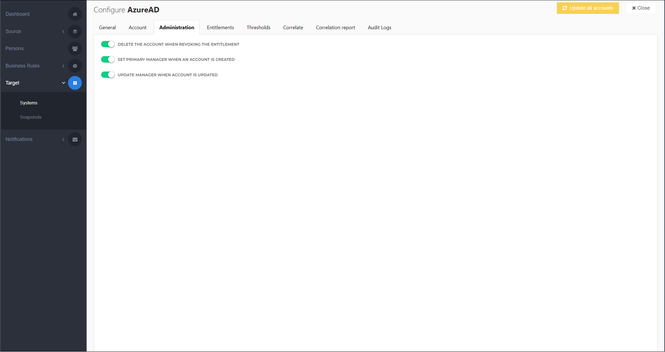Click the Source sidebar label

click(x=13, y=31)
